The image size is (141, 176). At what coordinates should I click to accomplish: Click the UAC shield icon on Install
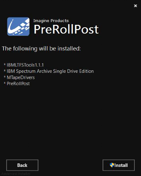112,165
